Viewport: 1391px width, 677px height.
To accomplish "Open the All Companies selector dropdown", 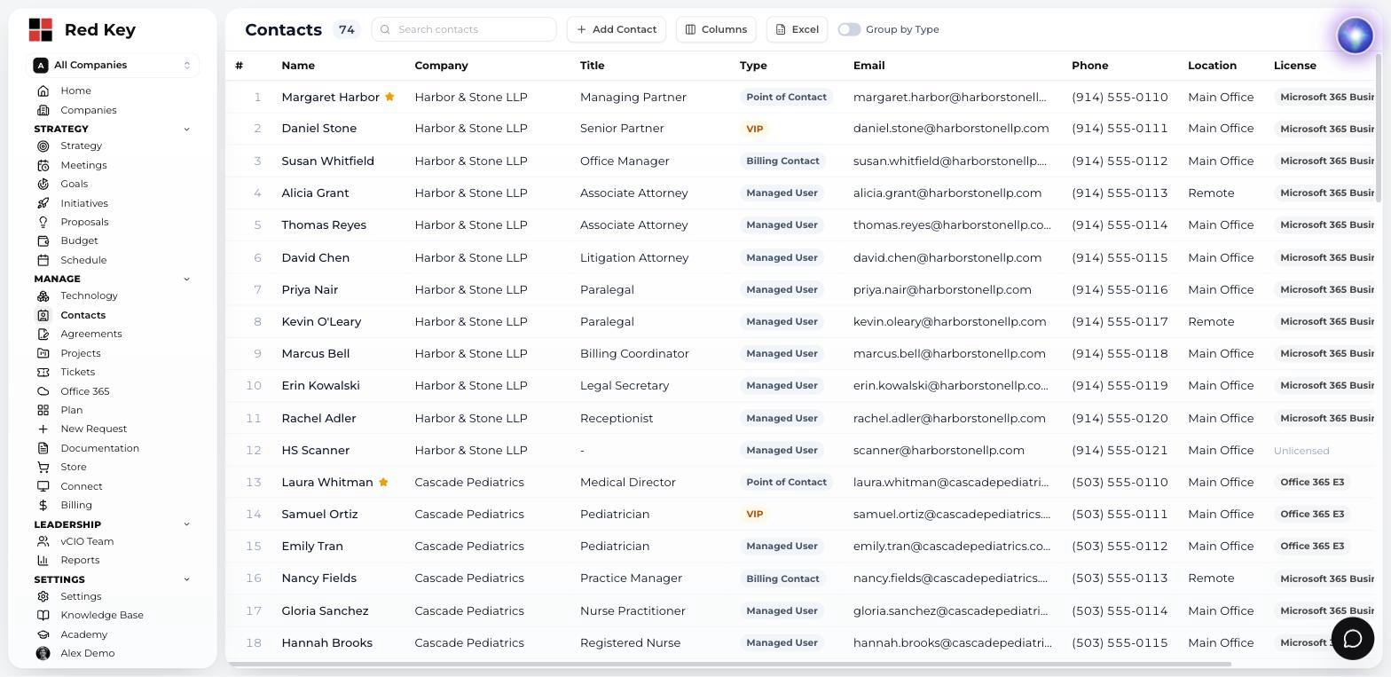I will click(113, 65).
